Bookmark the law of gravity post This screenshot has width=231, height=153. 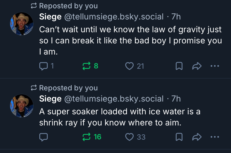point(179,66)
